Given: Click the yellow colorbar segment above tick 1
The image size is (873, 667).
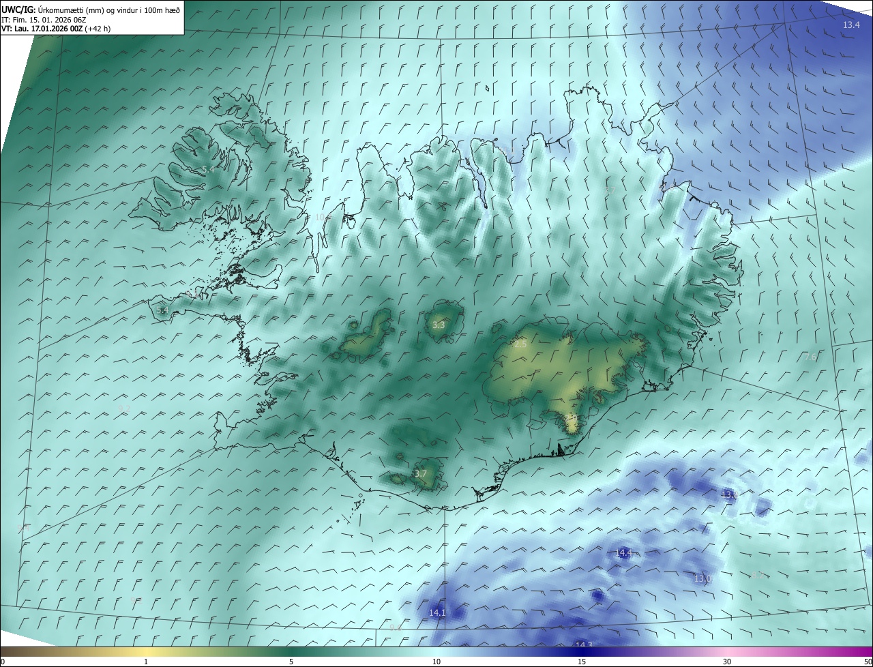Looking at the screenshot, I should pyautogui.click(x=146, y=652).
